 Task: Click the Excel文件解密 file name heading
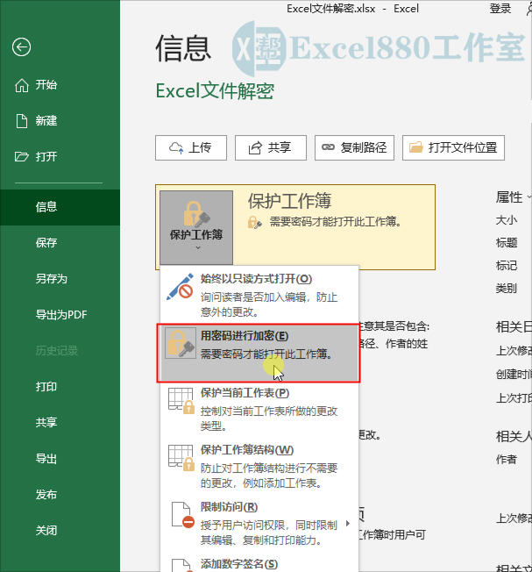215,91
